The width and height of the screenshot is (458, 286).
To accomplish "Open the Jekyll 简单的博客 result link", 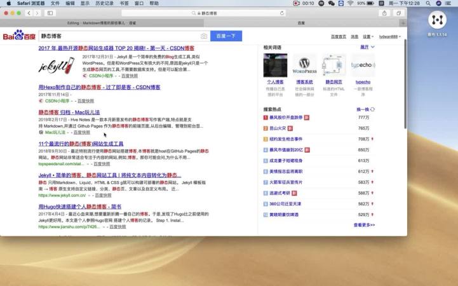I will tap(110, 175).
